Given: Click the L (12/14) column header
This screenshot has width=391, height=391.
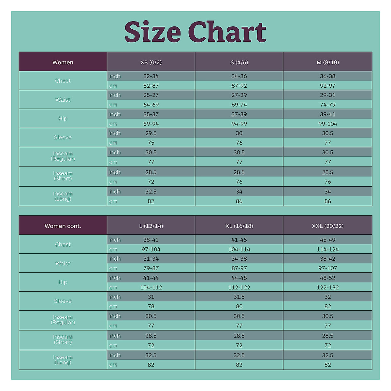Looking at the screenshot, I should [x=151, y=226].
